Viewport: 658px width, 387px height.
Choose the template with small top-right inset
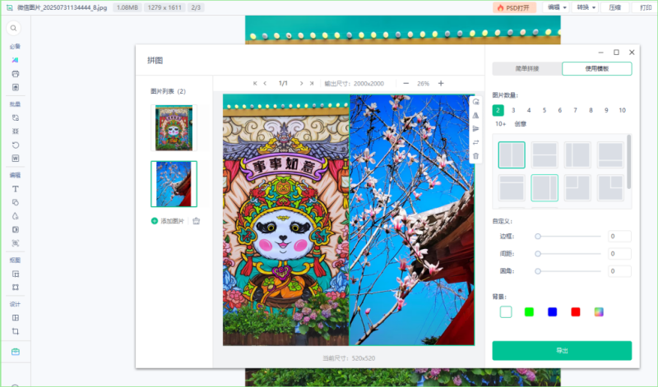[610, 188]
